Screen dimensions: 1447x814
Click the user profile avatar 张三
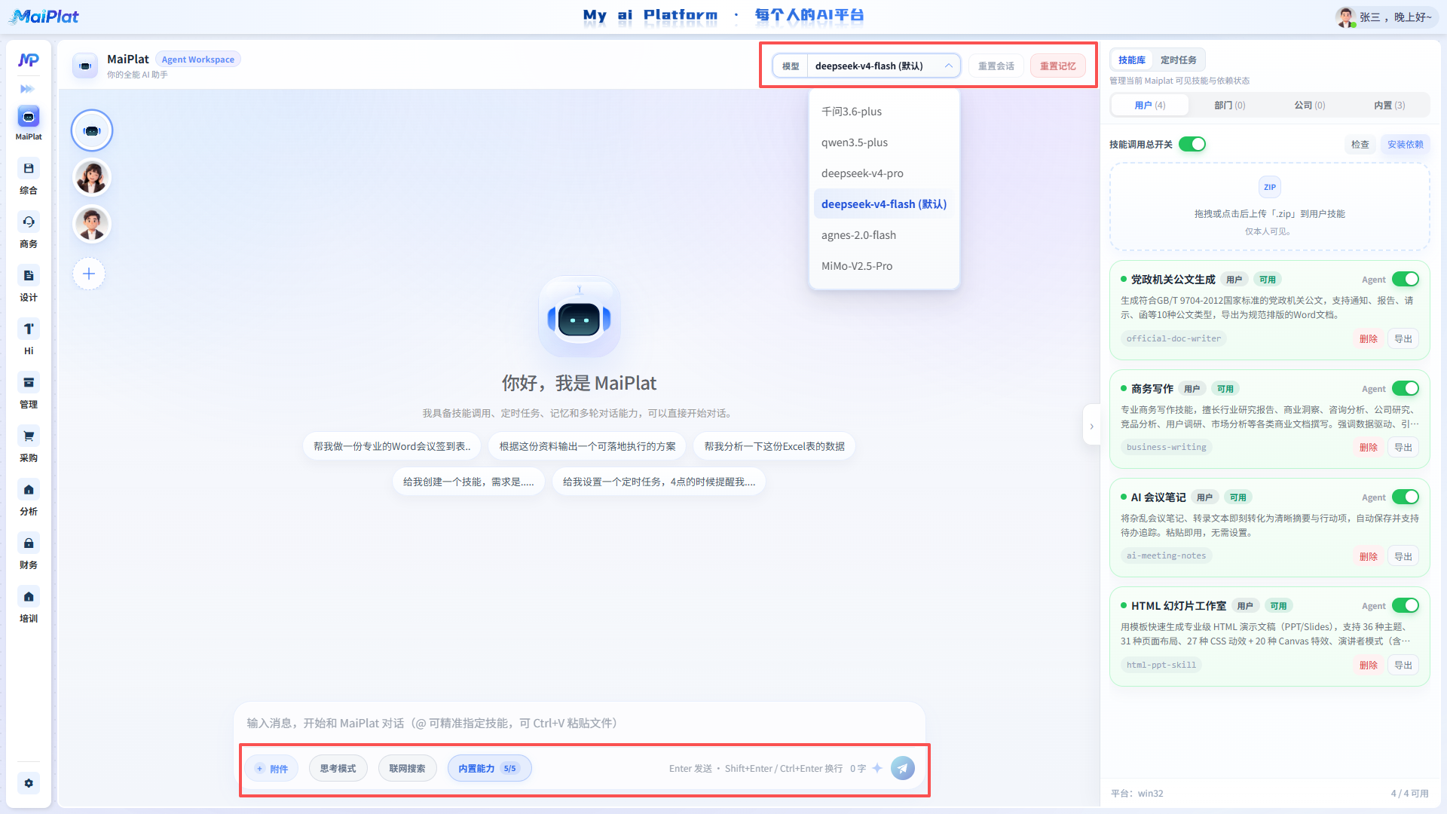pos(1346,17)
